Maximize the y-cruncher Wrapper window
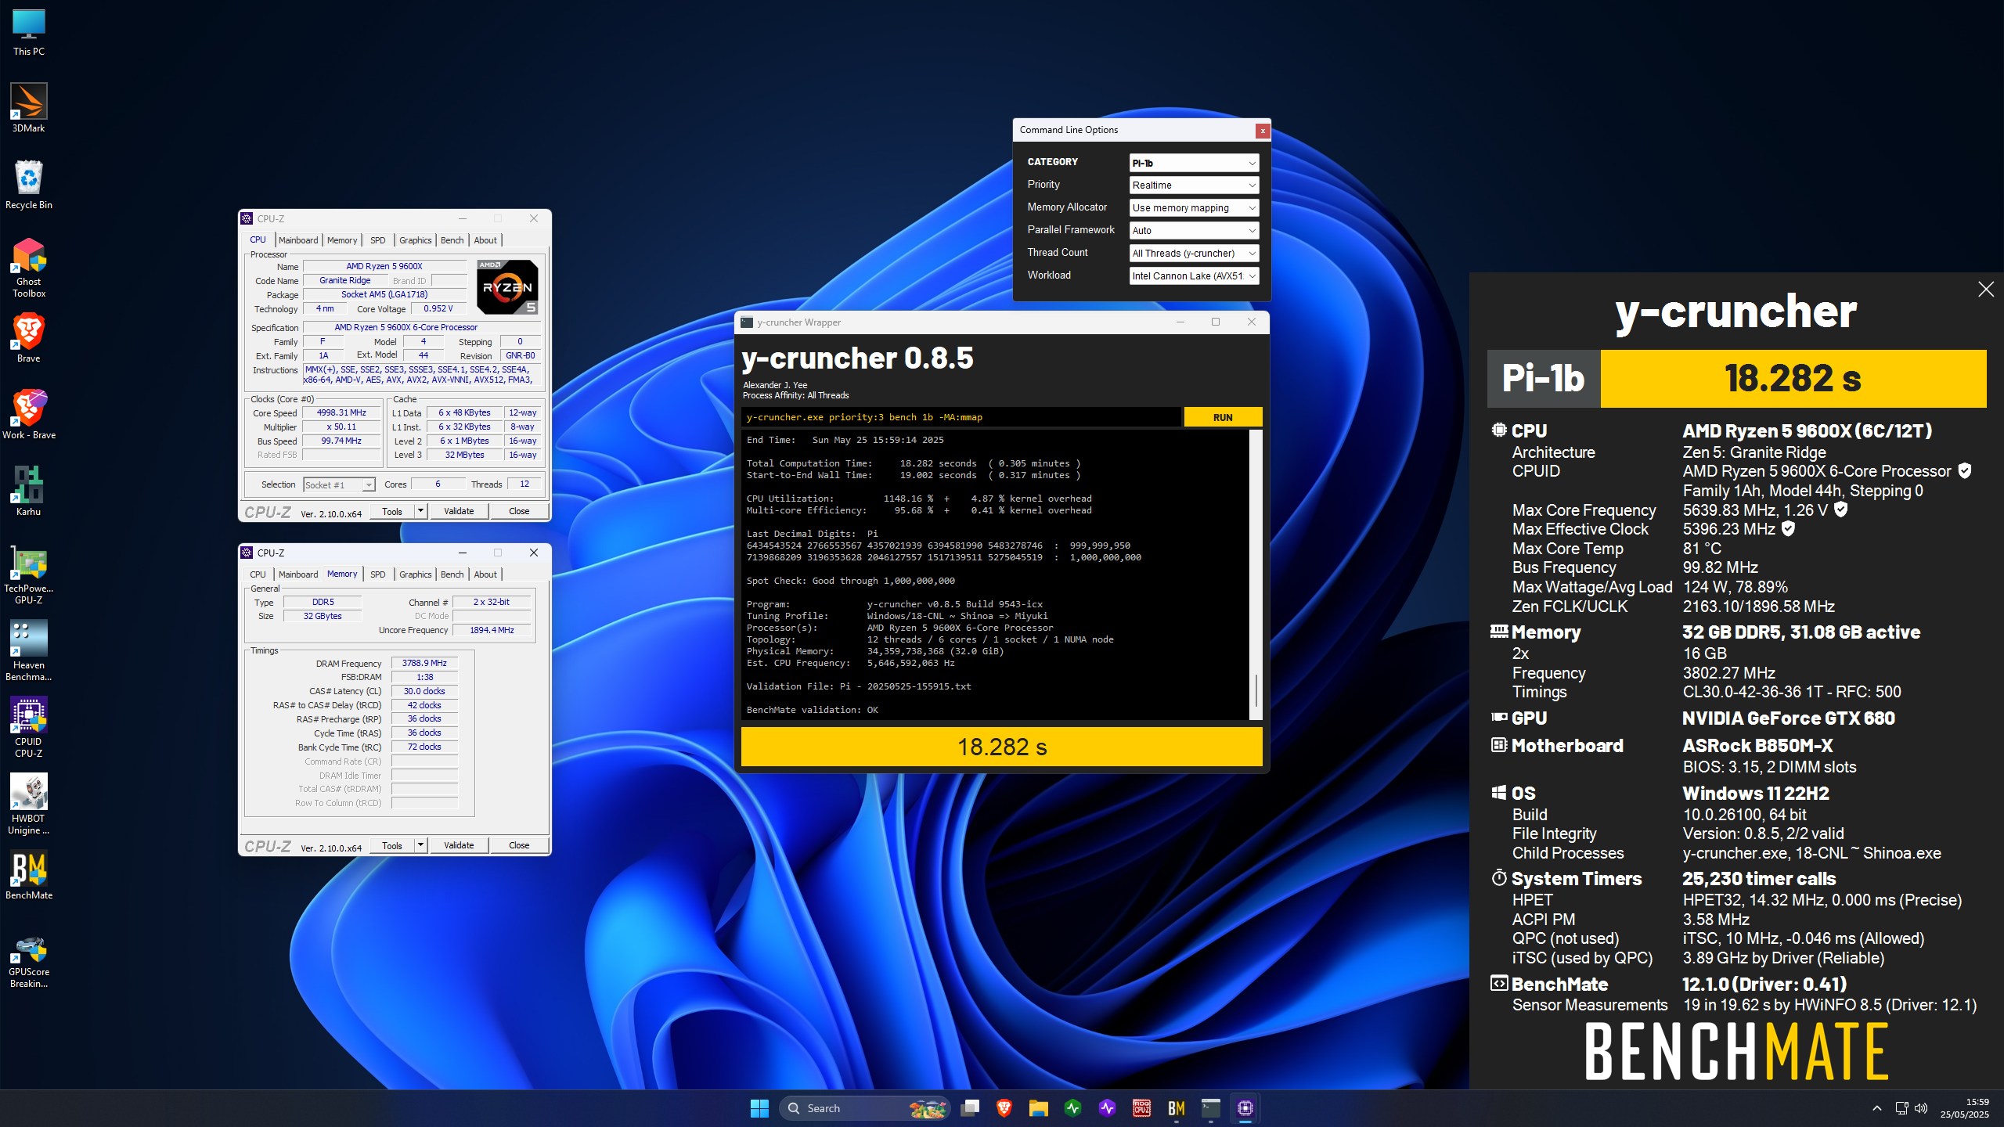Image resolution: width=2004 pixels, height=1127 pixels. (1216, 322)
